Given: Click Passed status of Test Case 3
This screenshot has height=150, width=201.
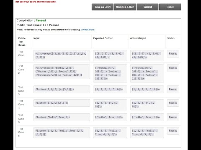Looking at the screenshot, I should pyautogui.click(x=173, y=89).
